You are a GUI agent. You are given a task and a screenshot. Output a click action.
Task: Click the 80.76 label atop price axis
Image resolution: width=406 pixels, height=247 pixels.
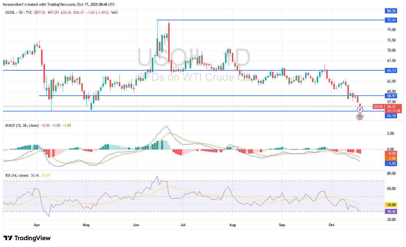(x=391, y=11)
